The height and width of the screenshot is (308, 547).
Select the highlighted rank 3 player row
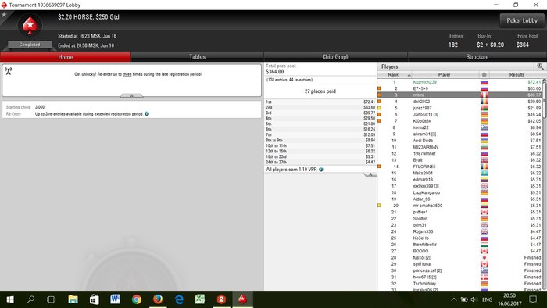(459, 95)
